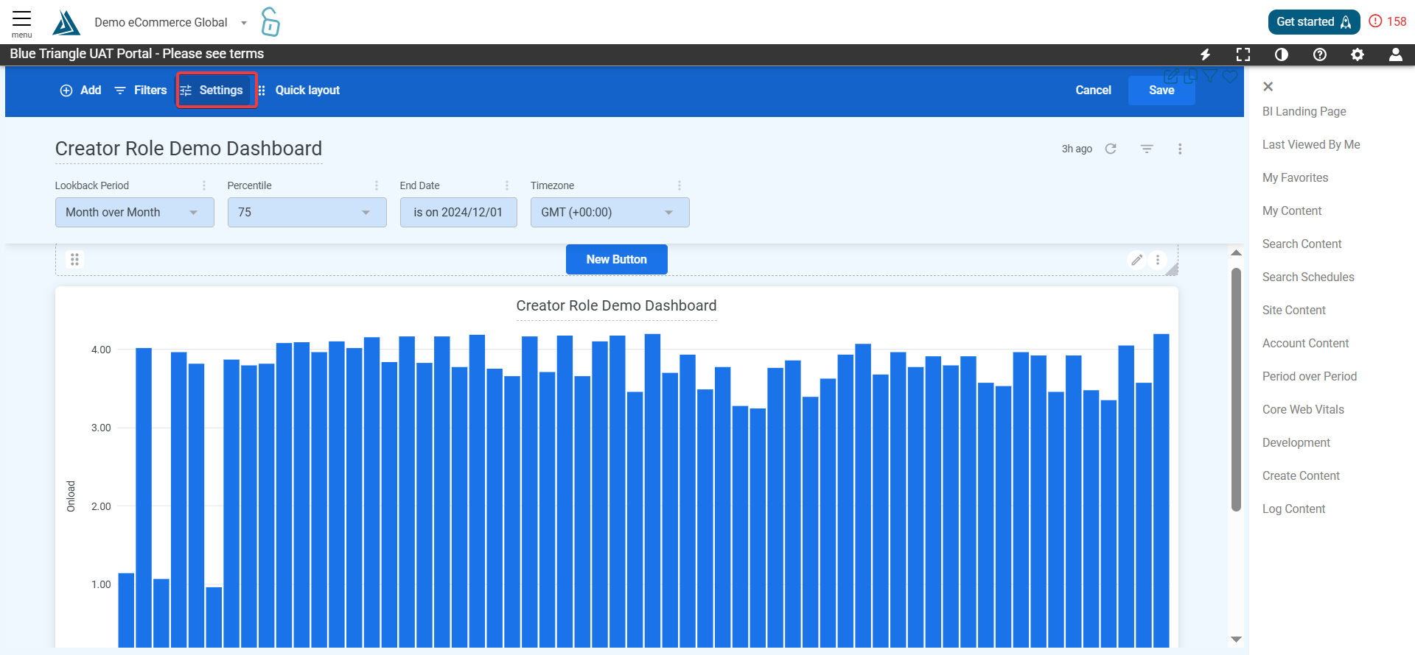Open the End Date is on 2024/12/01 field
Image resolution: width=1415 pixels, height=655 pixels.
[458, 213]
